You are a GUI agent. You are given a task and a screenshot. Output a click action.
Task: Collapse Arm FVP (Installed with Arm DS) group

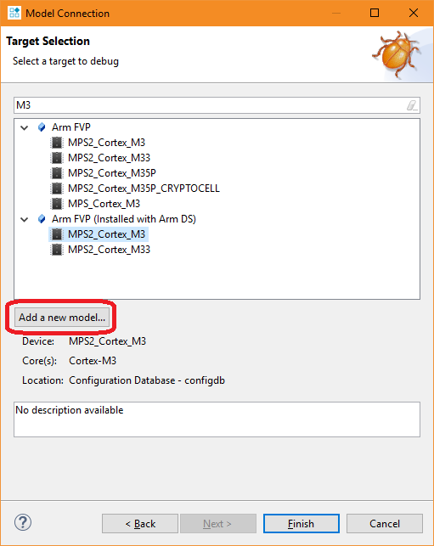(x=25, y=219)
